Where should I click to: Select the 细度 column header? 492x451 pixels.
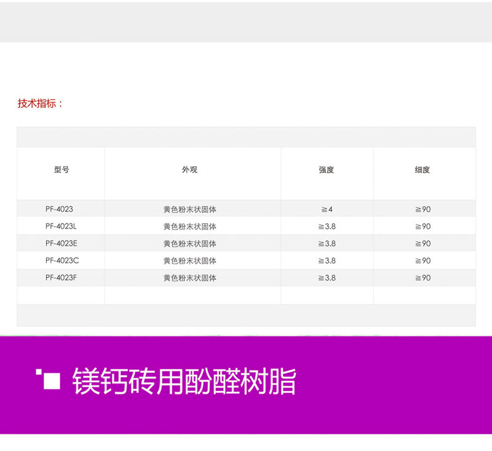point(422,170)
